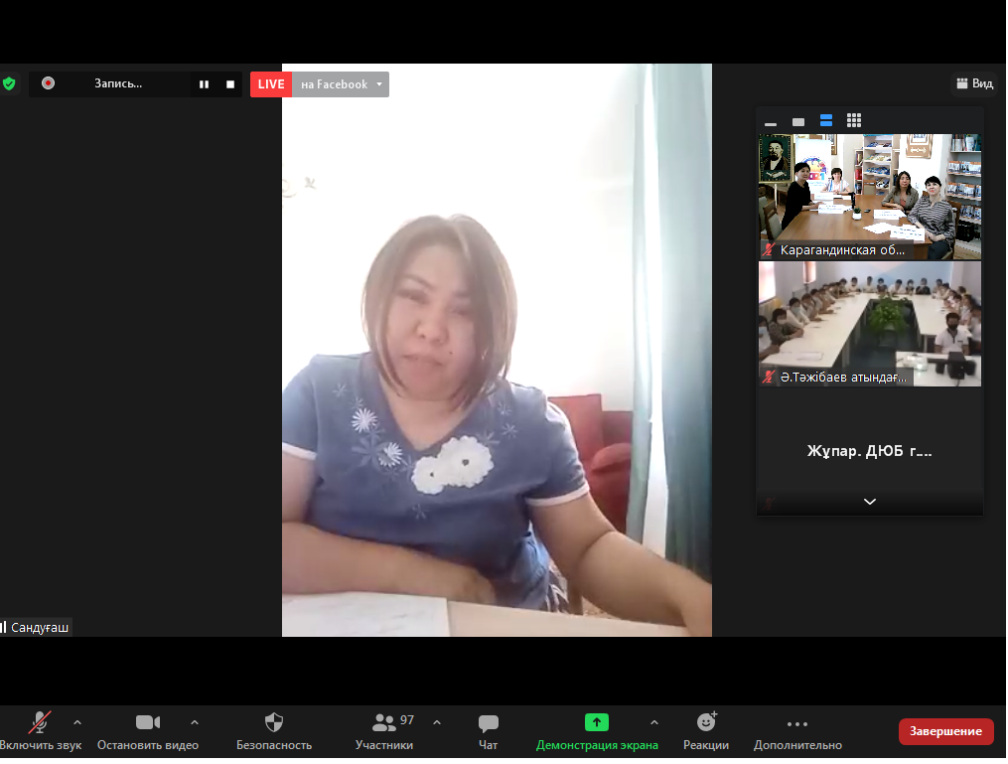
Task: Click the red Завершение button
Action: [945, 731]
